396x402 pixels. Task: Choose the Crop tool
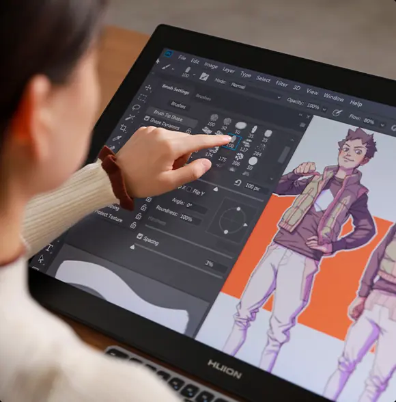pyautogui.click(x=124, y=129)
